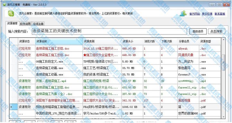This screenshot has height=123, width=232.
Task: Open the 意见反馈 link
Action: click(x=207, y=14)
